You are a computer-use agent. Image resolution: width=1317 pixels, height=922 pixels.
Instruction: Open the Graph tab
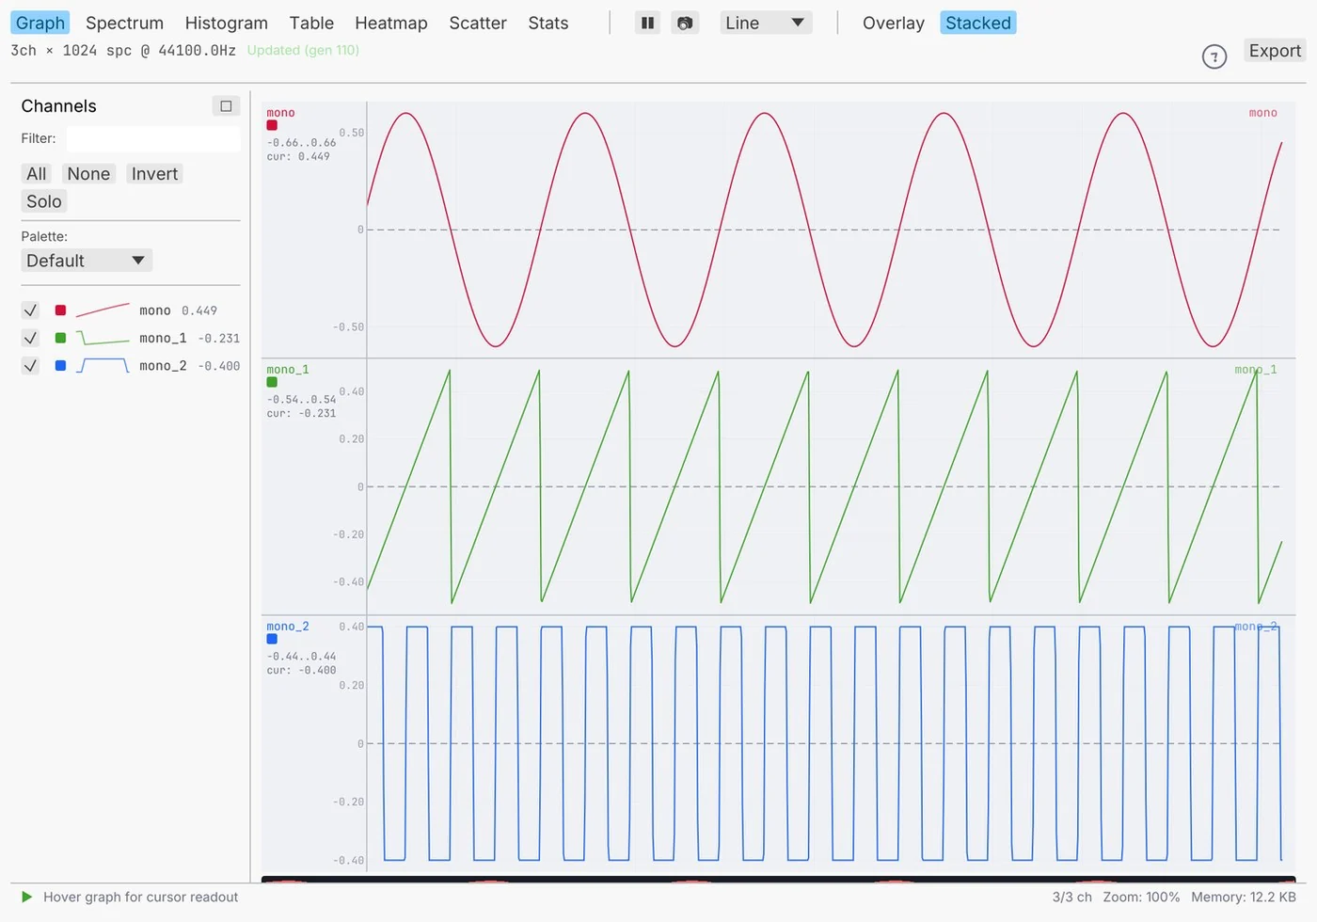click(x=40, y=23)
